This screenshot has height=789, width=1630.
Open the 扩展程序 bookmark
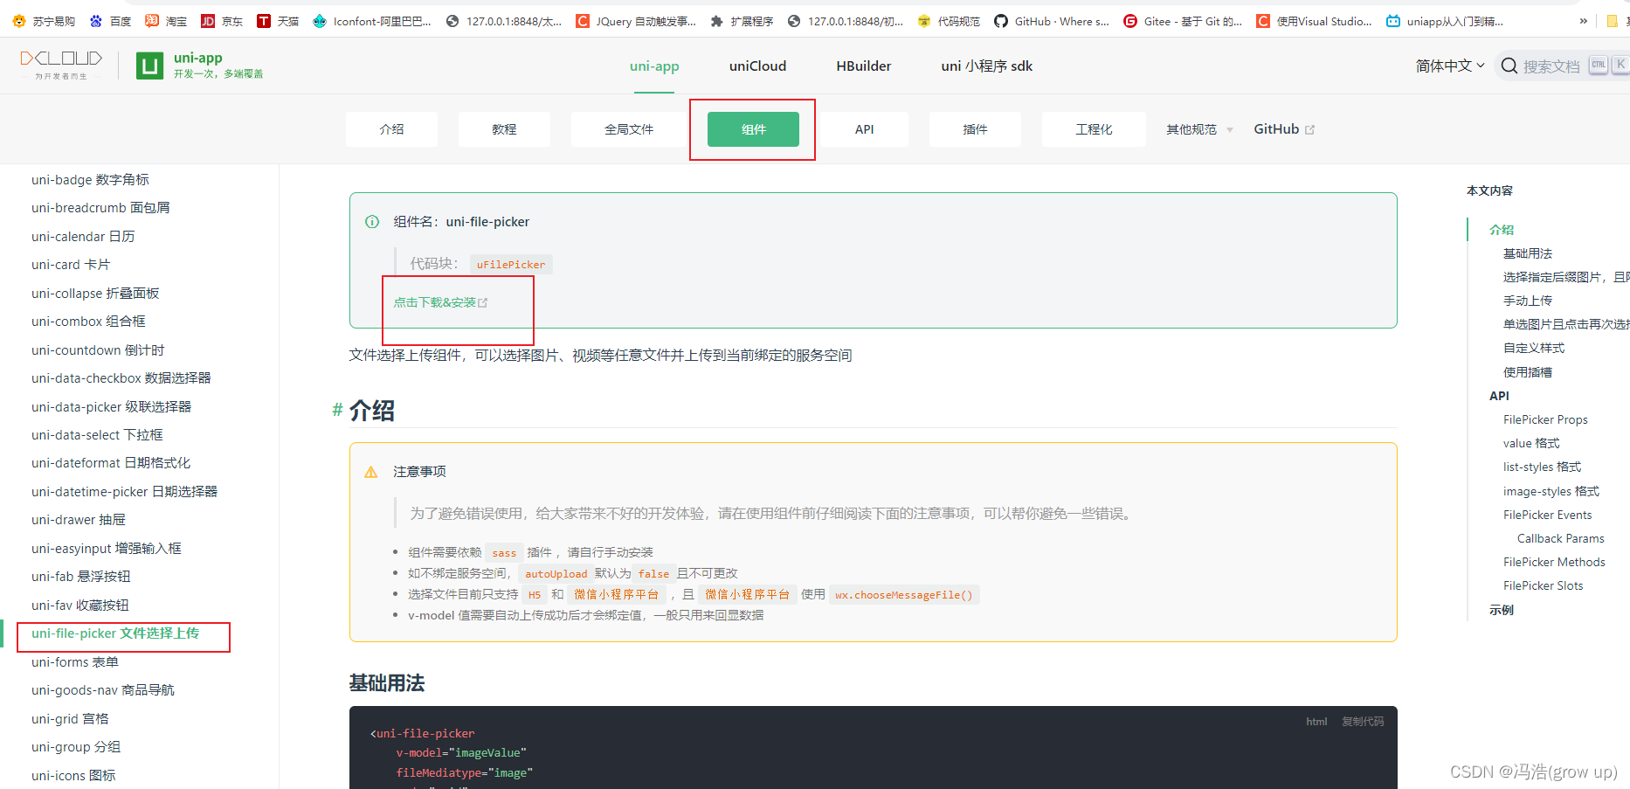pyautogui.click(x=742, y=21)
